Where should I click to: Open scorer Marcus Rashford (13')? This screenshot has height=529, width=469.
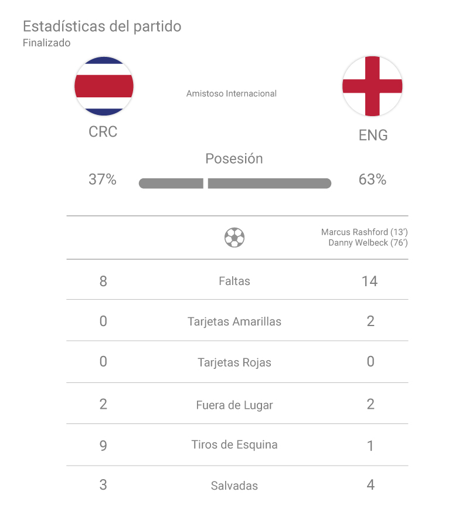pyautogui.click(x=364, y=232)
